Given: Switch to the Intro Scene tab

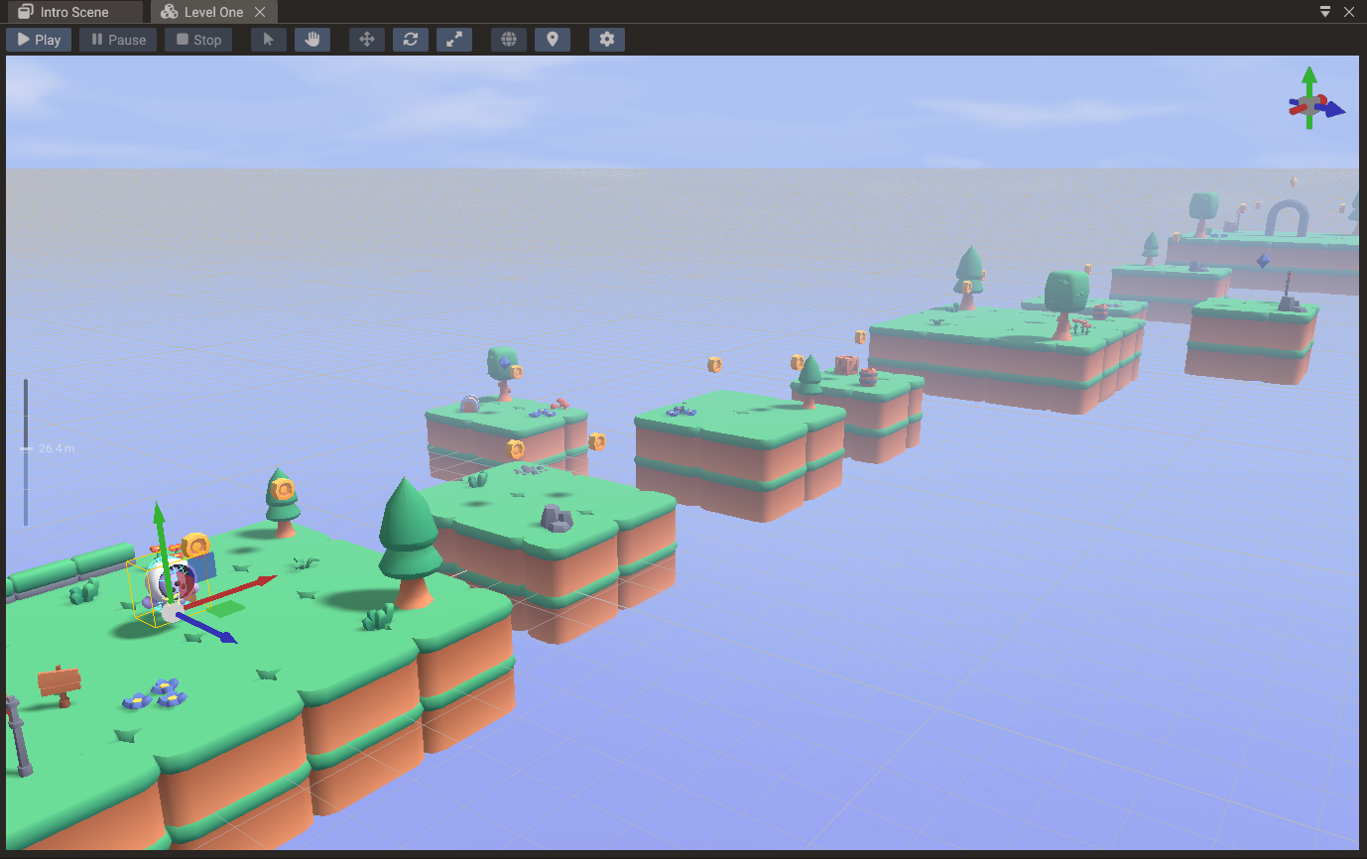Looking at the screenshot, I should pos(74,12).
